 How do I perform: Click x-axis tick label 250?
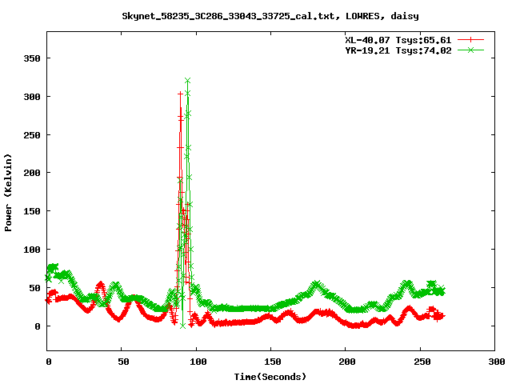point(422,362)
